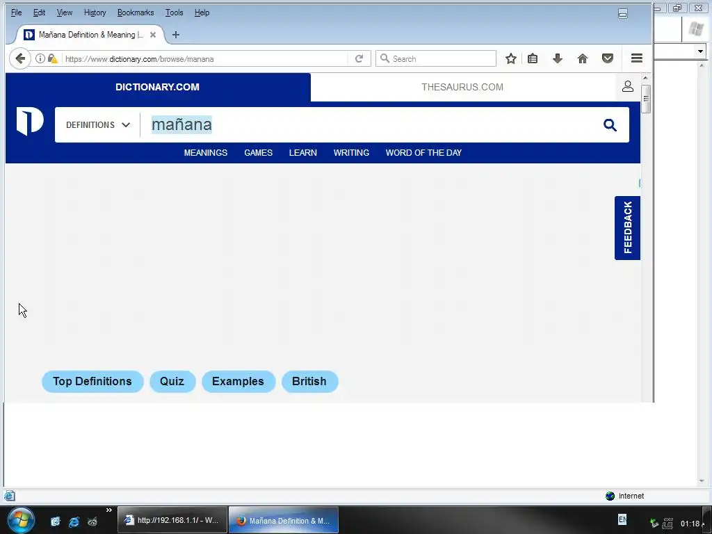The image size is (712, 534).
Task: Click the EN language indicator in tray
Action: pos(622,519)
